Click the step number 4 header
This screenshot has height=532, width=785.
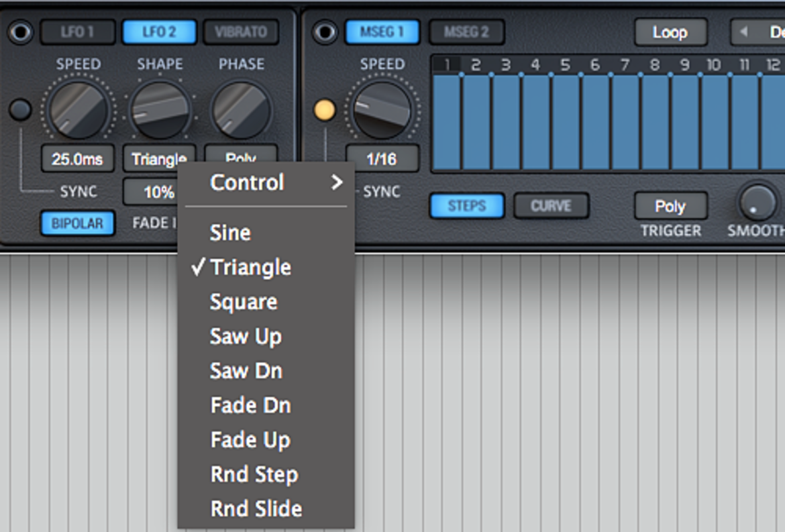535,65
